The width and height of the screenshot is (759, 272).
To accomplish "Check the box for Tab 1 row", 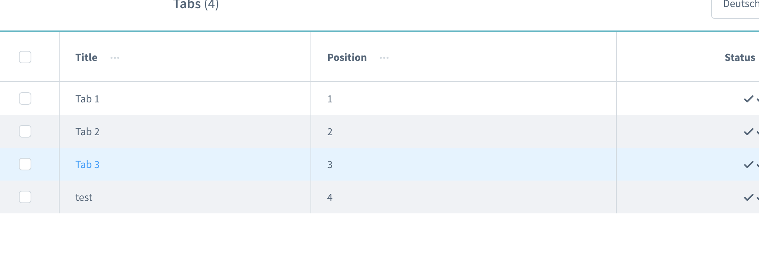I will click(x=25, y=98).
